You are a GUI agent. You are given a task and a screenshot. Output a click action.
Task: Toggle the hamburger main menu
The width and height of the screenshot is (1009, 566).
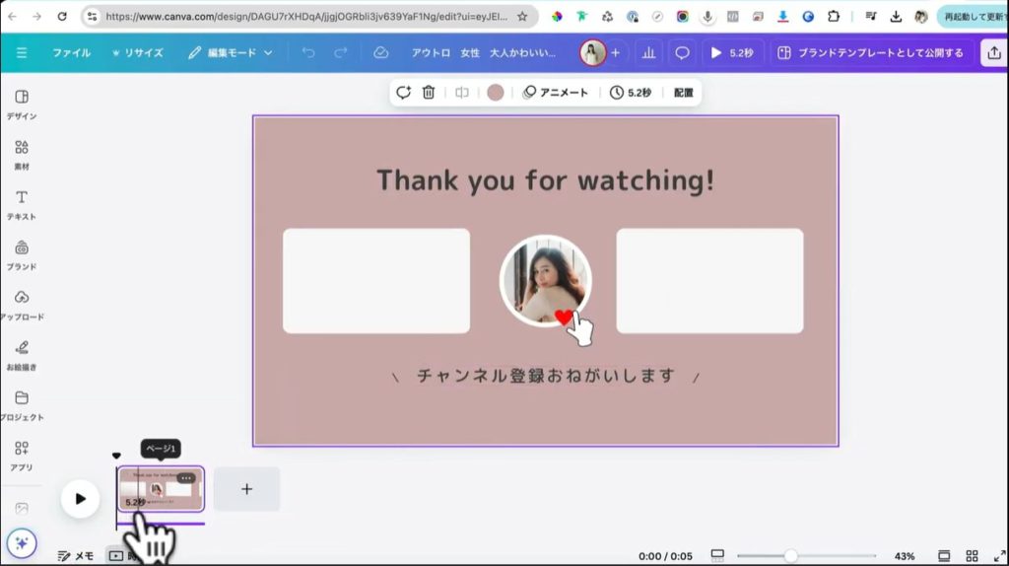pyautogui.click(x=22, y=53)
